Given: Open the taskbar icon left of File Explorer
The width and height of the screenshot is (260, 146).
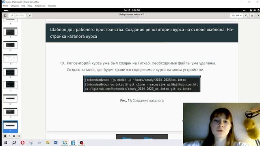Looking at the screenshot, I should [39, 142].
